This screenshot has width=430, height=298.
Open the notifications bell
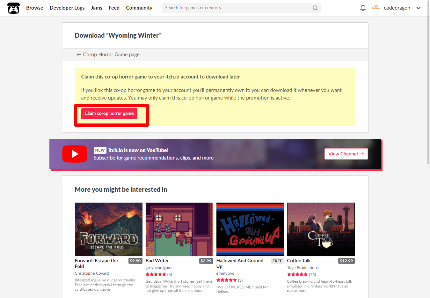[363, 8]
